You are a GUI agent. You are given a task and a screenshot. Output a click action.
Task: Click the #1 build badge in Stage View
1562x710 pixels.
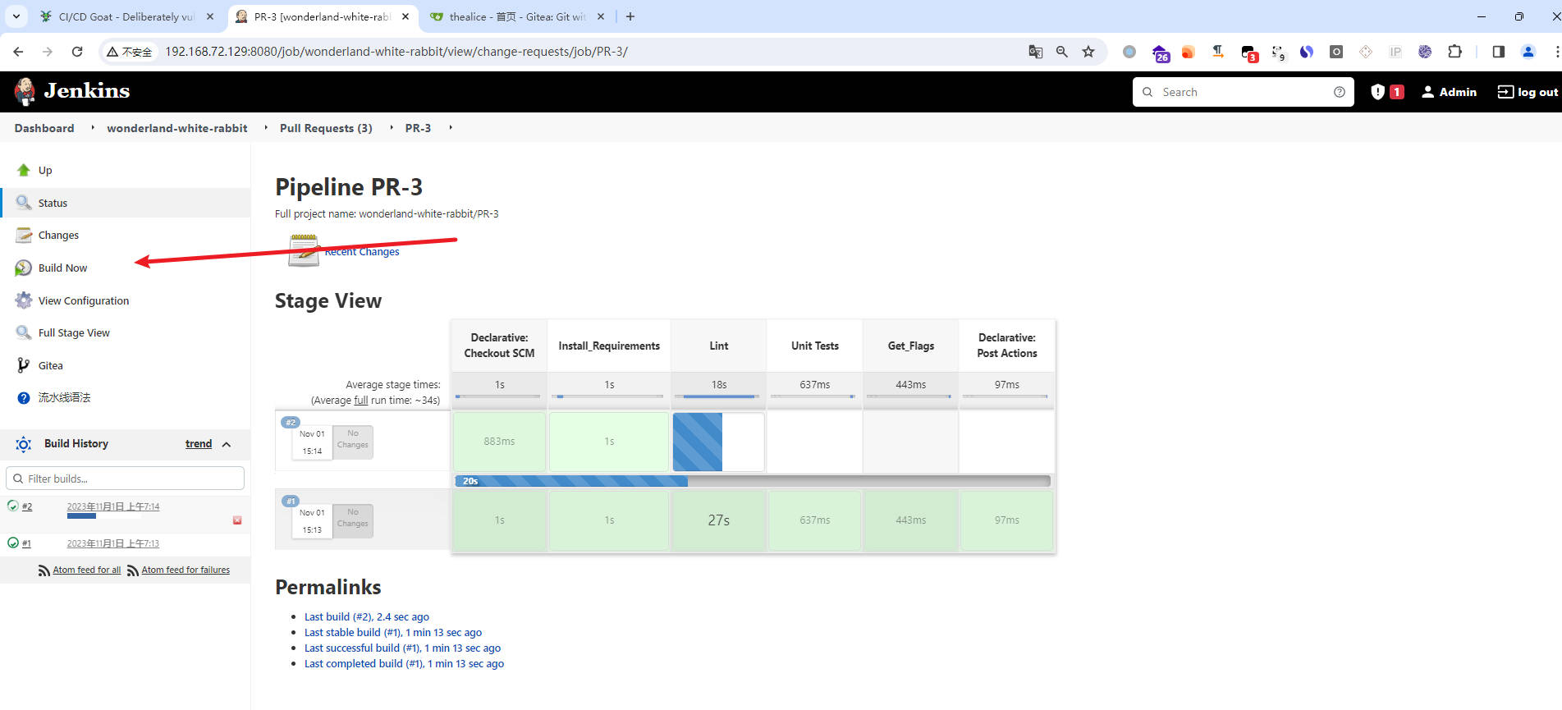tap(291, 501)
